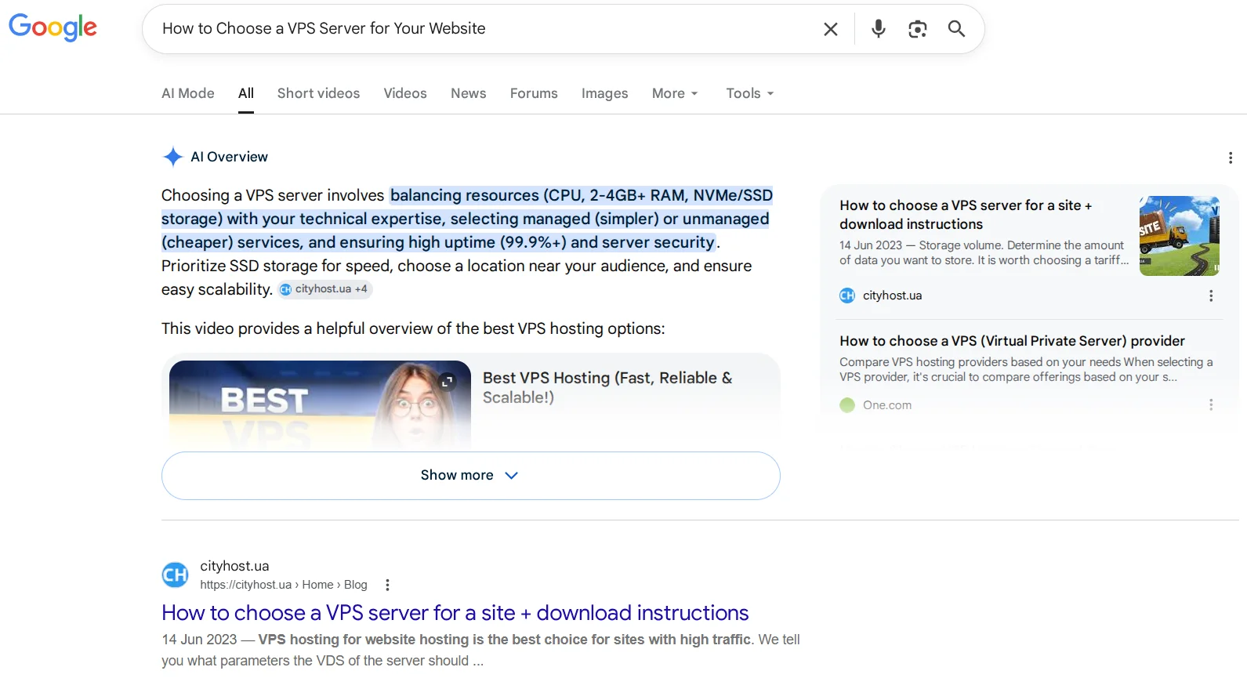Switch to the News tab
This screenshot has height=678, width=1247.
tap(469, 93)
